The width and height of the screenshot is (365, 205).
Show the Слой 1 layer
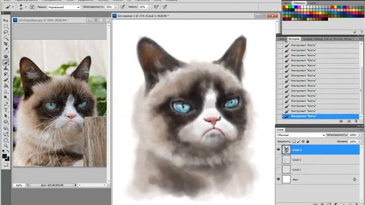278,170
